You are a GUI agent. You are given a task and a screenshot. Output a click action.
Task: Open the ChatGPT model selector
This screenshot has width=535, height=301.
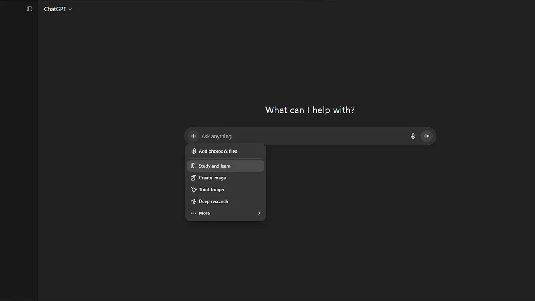(x=55, y=9)
